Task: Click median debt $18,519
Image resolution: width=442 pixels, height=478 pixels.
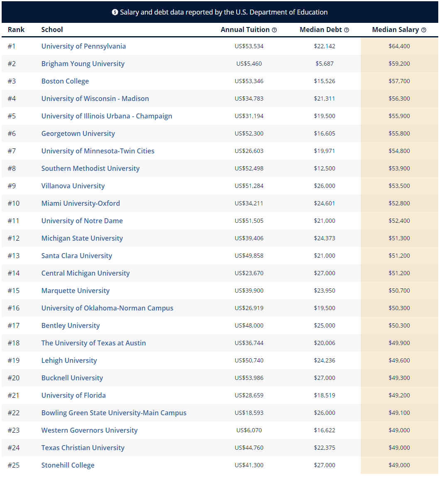Action: (325, 395)
